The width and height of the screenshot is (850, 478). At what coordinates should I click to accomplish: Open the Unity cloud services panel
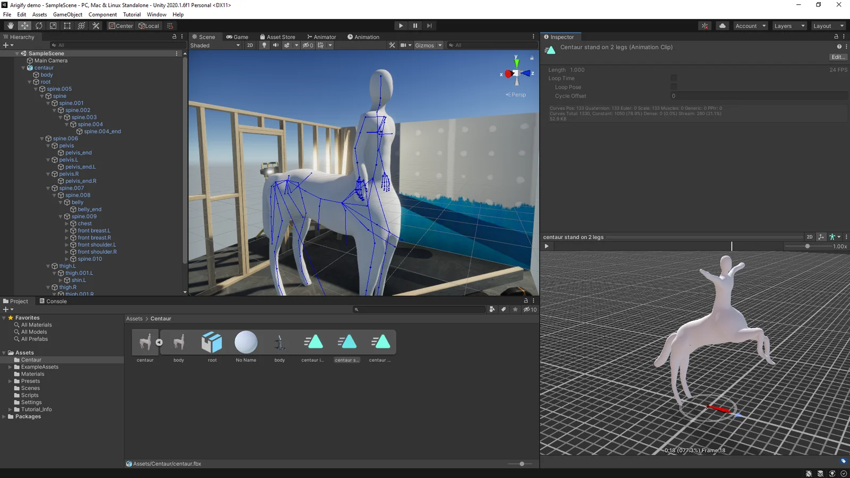[x=722, y=25]
